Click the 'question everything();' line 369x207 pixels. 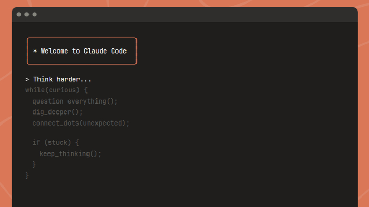click(75, 101)
